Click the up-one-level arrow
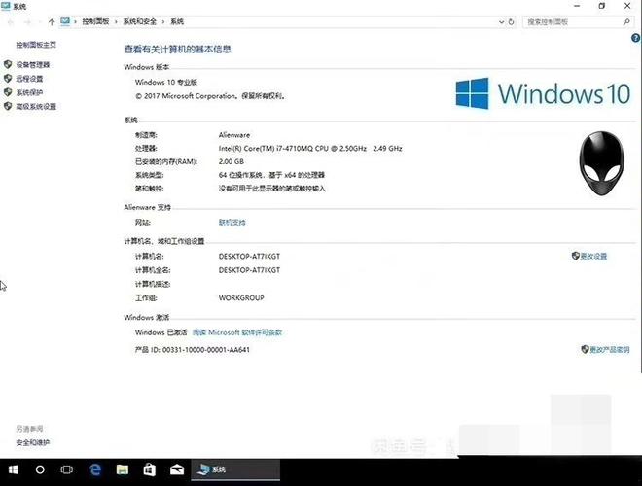The height and width of the screenshot is (486, 642). coord(52,22)
